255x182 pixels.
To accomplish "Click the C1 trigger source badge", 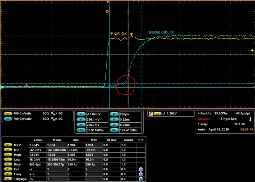I will click(157, 114).
